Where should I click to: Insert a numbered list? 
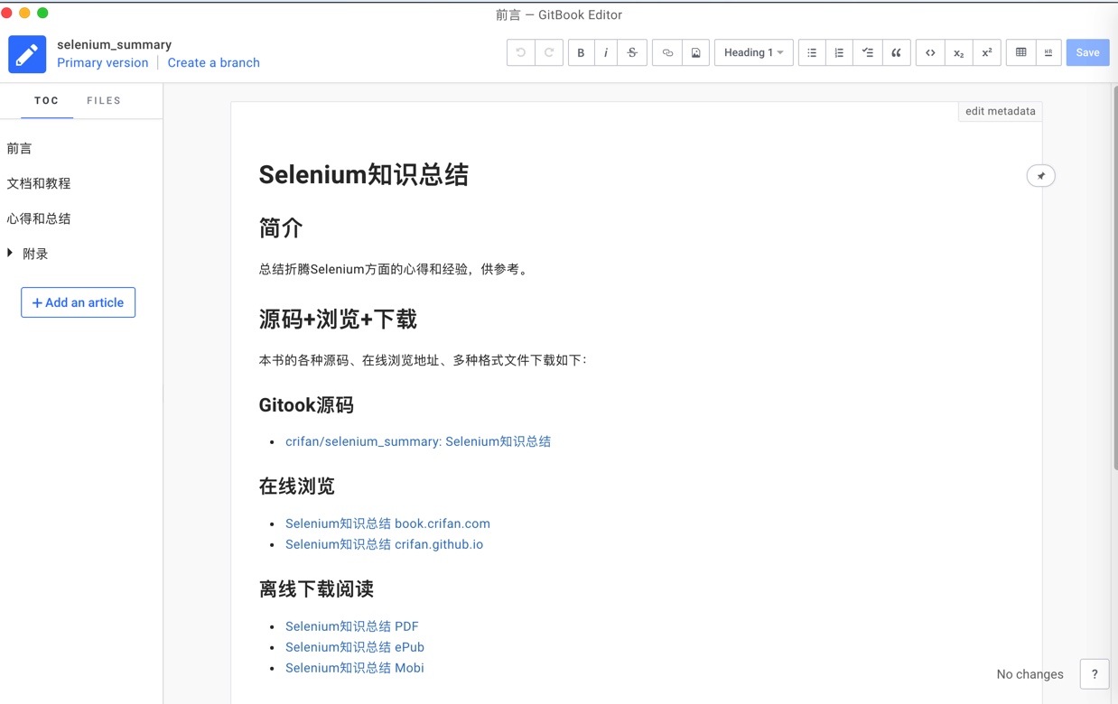tap(839, 52)
